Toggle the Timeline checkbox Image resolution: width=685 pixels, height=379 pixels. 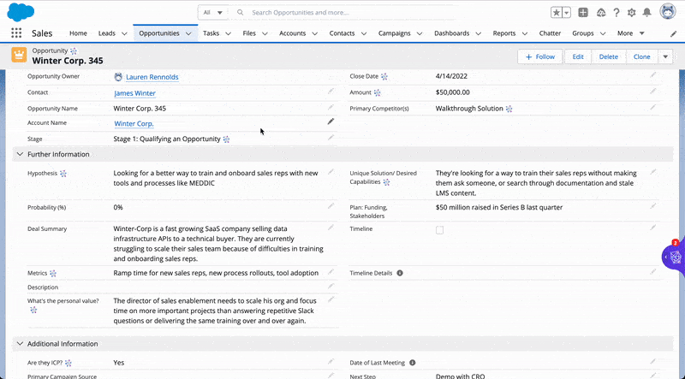[x=439, y=230]
